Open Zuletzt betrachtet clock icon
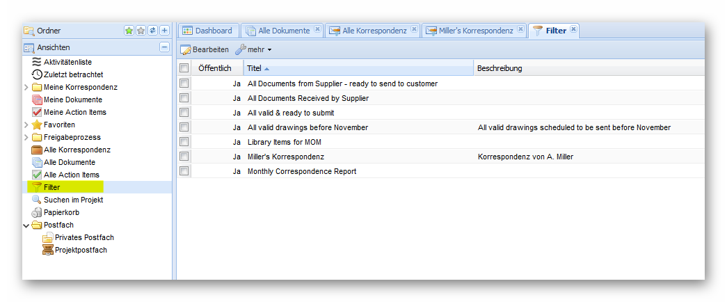 (37, 74)
